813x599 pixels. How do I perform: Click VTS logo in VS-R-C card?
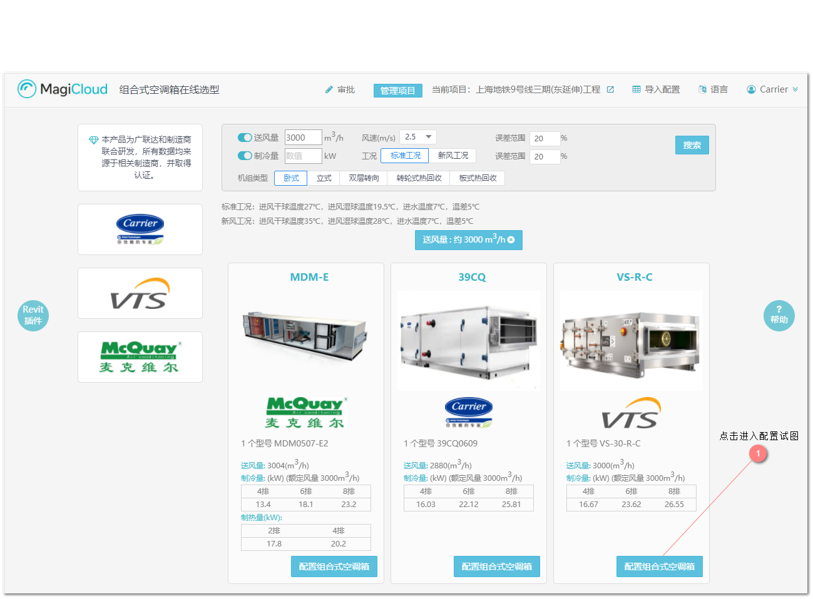pos(631,413)
